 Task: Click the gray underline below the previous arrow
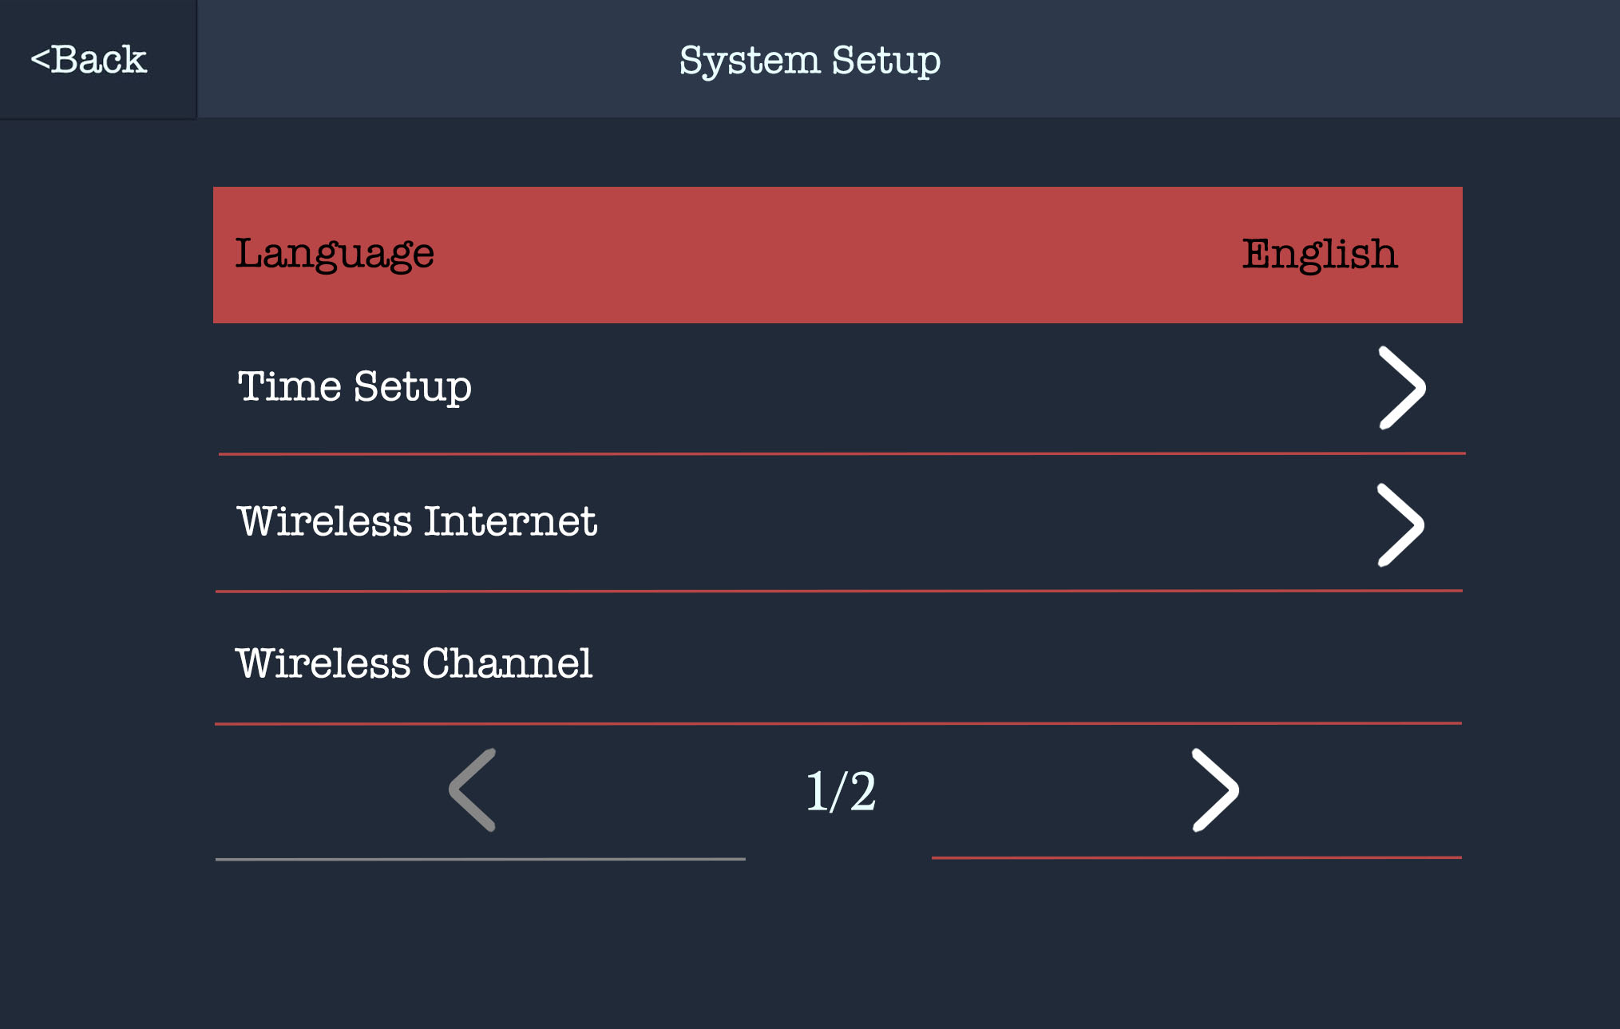480,859
